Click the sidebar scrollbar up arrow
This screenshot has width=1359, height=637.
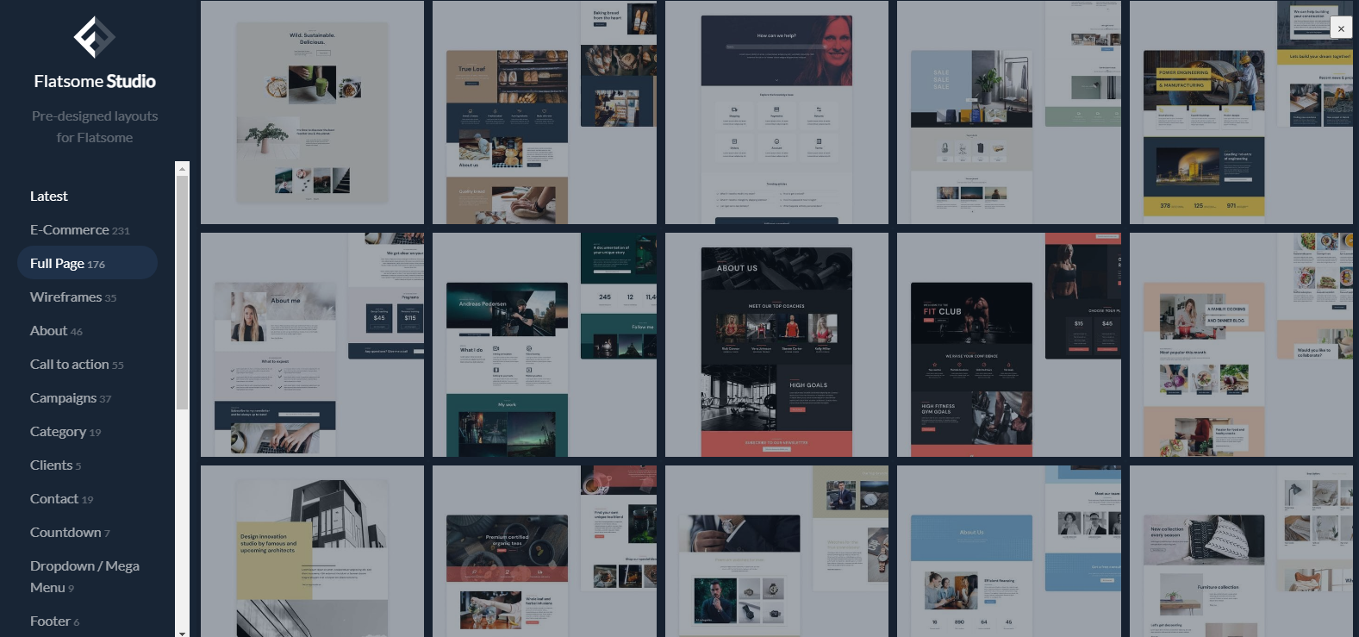point(182,169)
